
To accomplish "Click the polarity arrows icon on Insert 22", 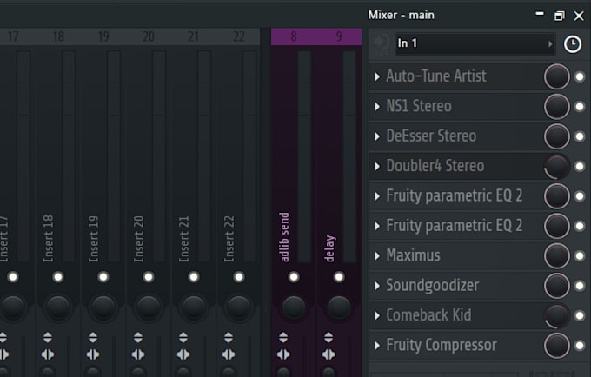I will 229,337.
